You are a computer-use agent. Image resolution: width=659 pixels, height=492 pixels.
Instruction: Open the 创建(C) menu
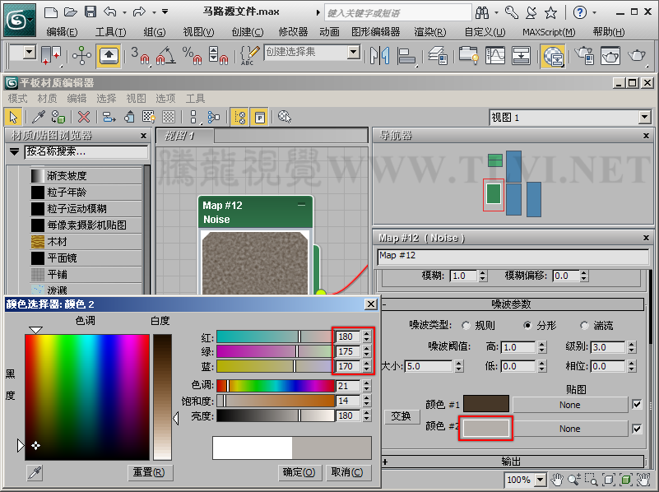(x=248, y=32)
